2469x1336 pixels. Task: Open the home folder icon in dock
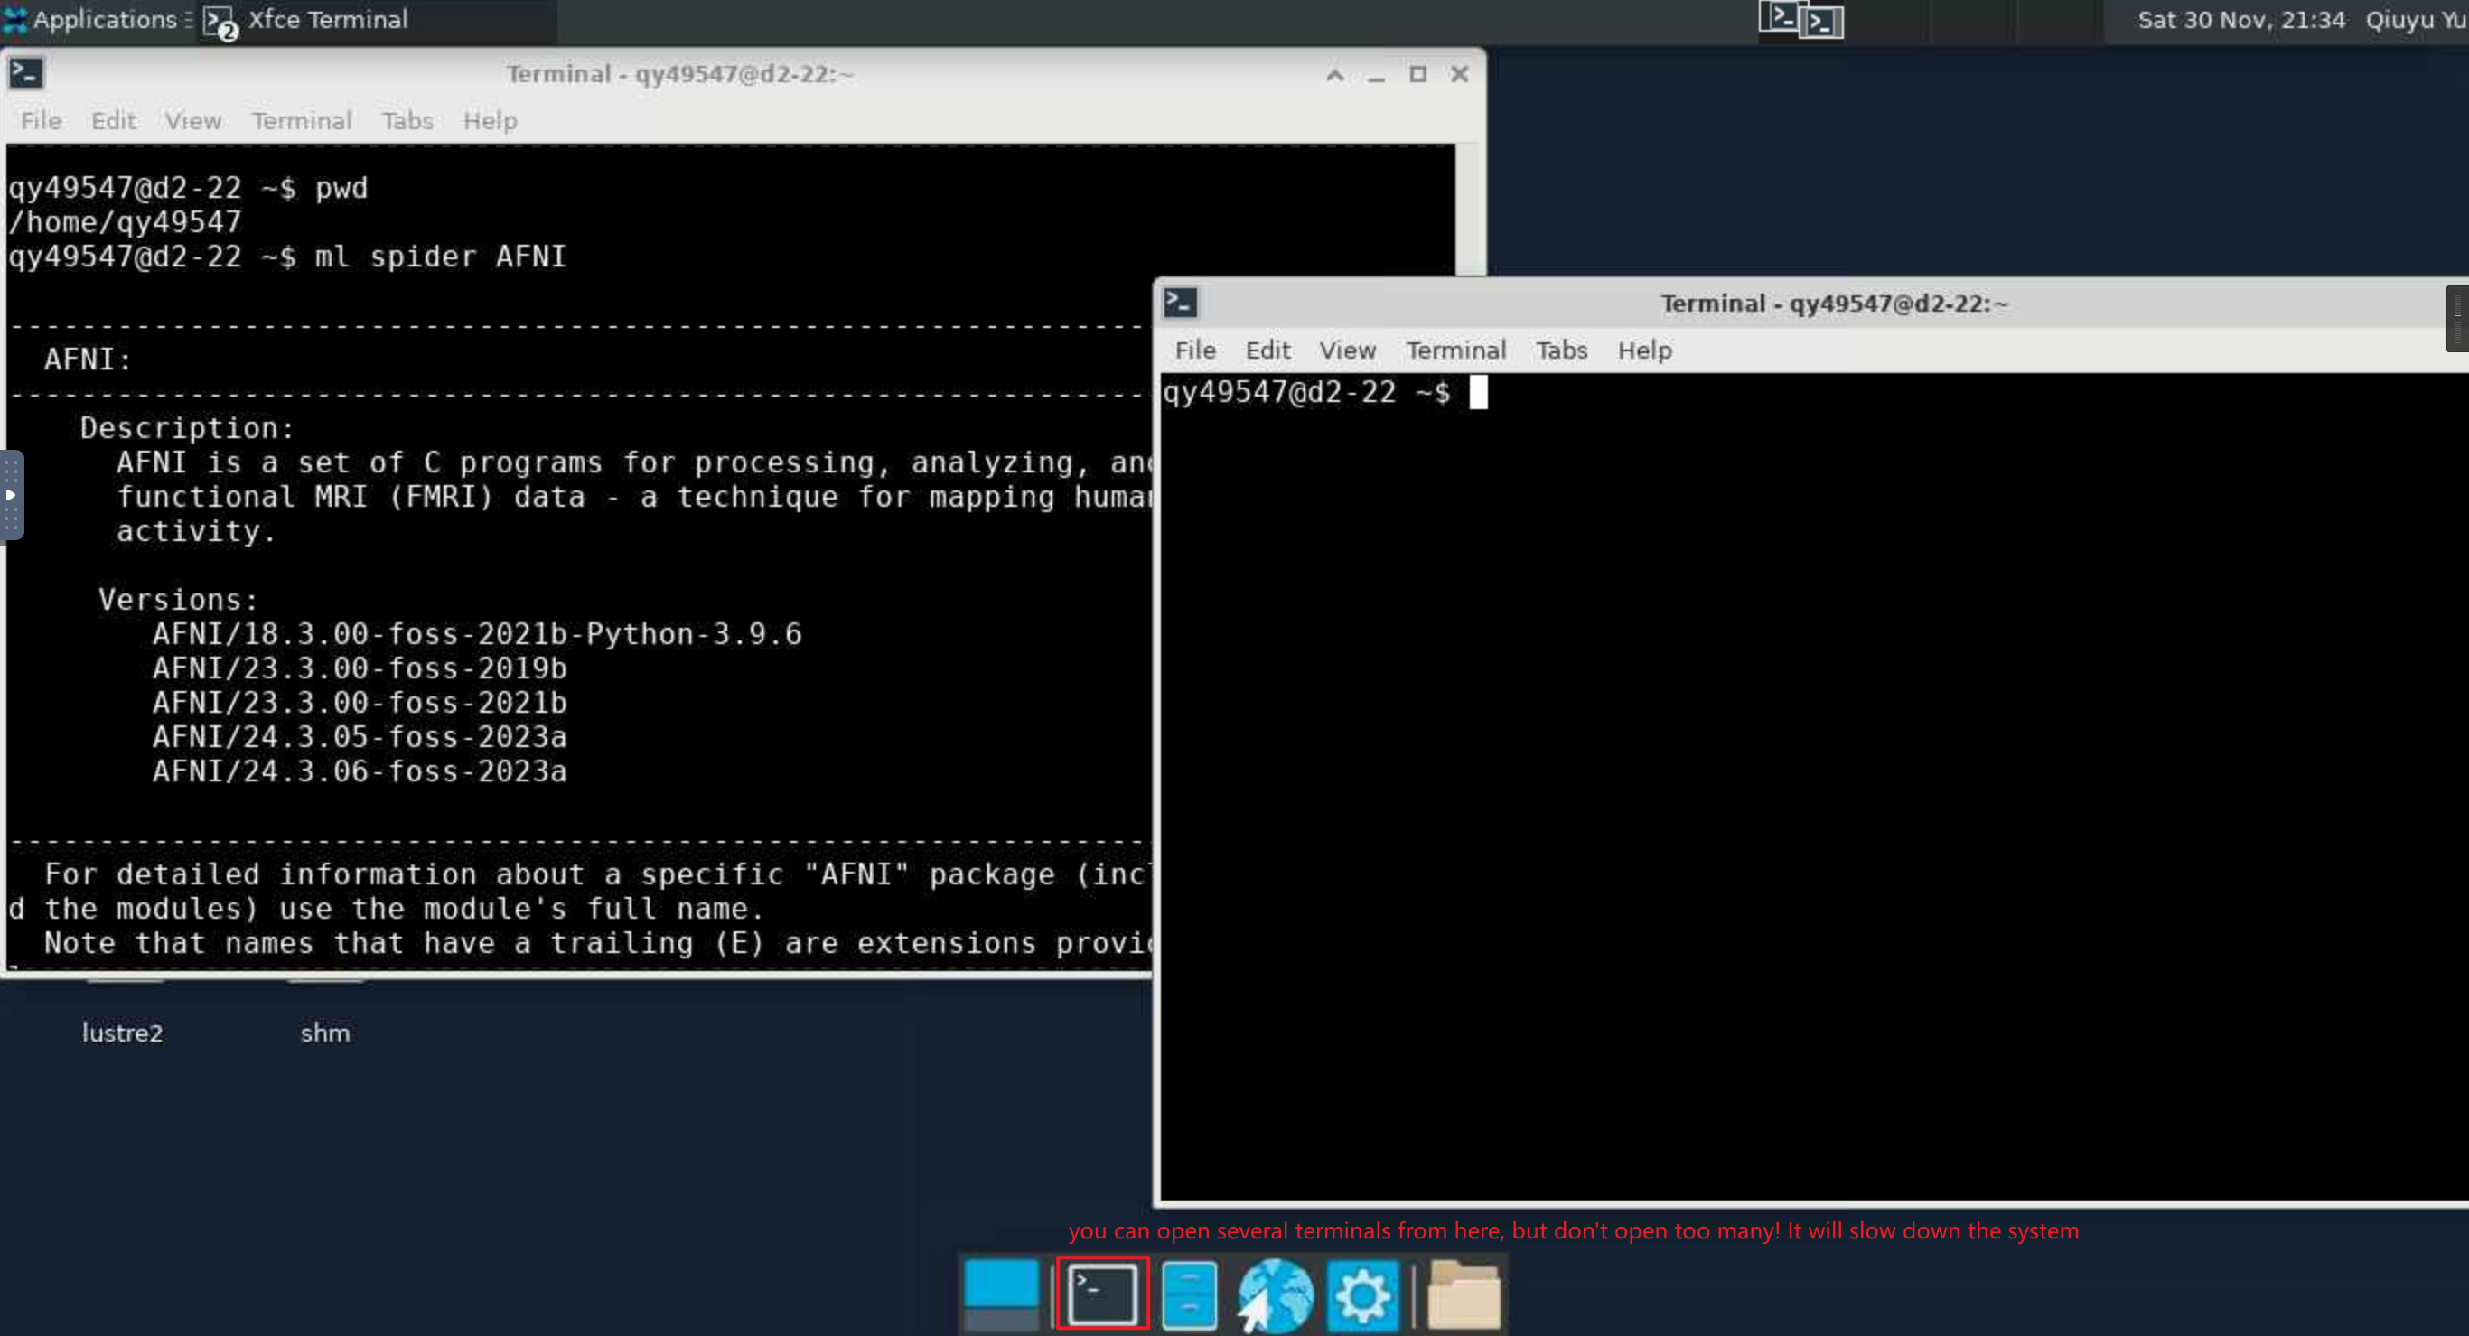[x=1463, y=1294]
